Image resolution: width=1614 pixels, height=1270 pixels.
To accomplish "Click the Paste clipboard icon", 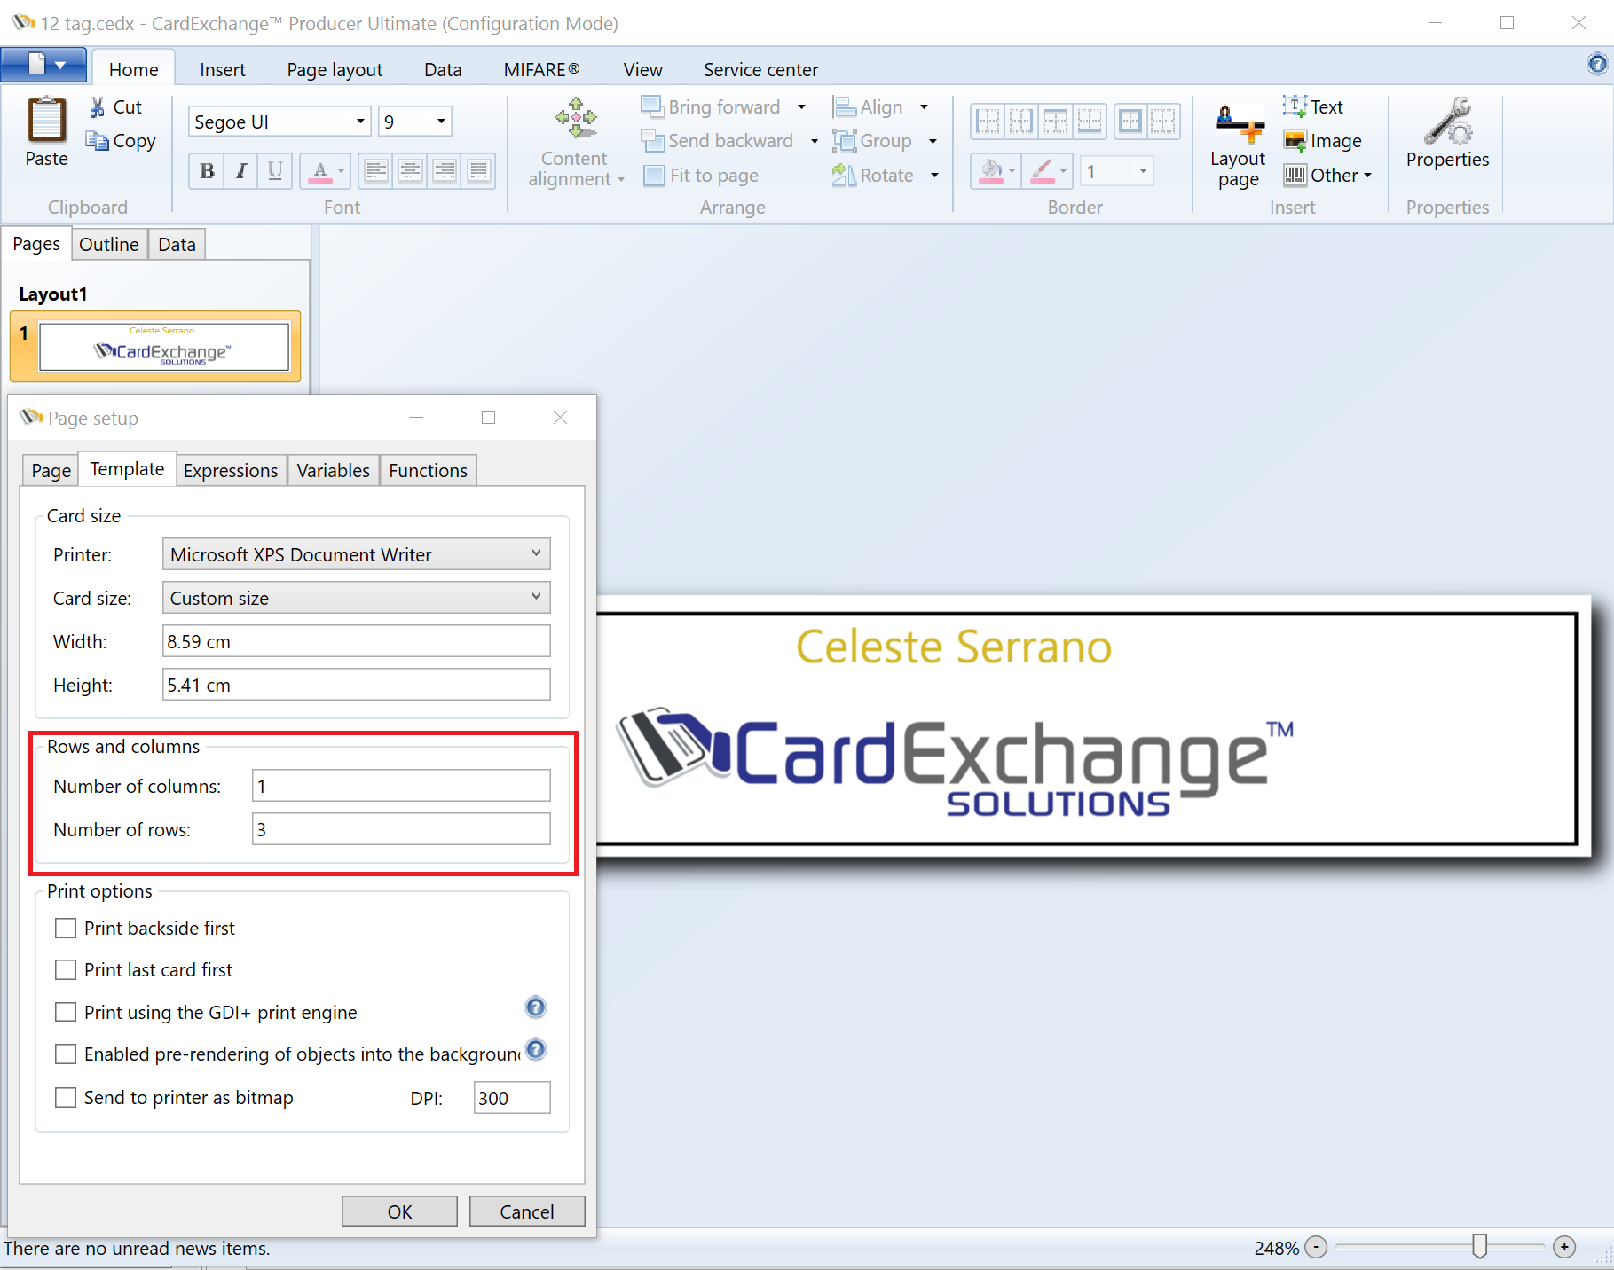I will (47, 120).
